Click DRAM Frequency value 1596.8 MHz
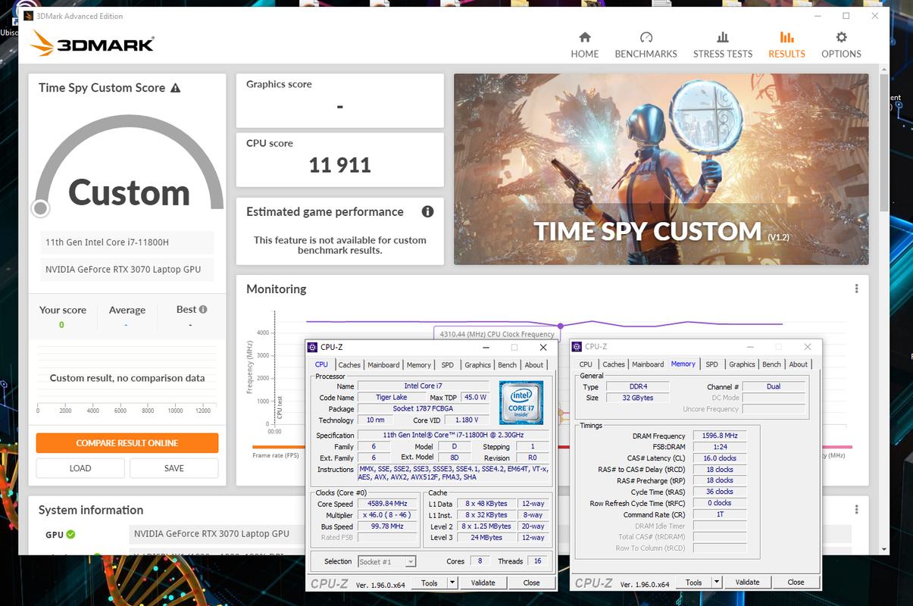The image size is (913, 606). (x=720, y=436)
